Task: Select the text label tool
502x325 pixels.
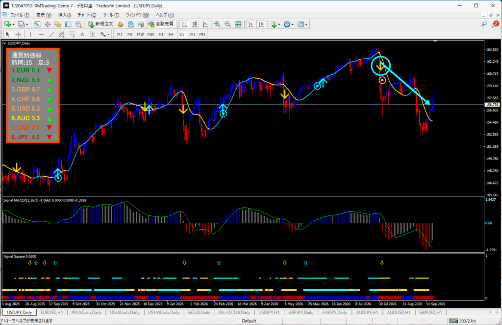Action: [x=82, y=34]
